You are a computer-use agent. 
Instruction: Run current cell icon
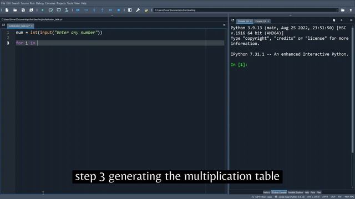50,10
